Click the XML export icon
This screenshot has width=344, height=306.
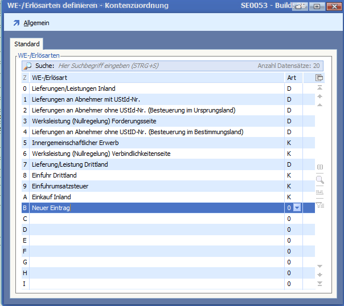pos(320,192)
